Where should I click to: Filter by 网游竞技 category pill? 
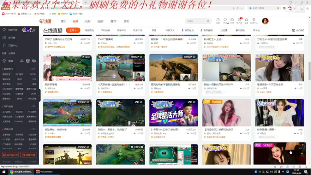pyautogui.click(x=89, y=30)
